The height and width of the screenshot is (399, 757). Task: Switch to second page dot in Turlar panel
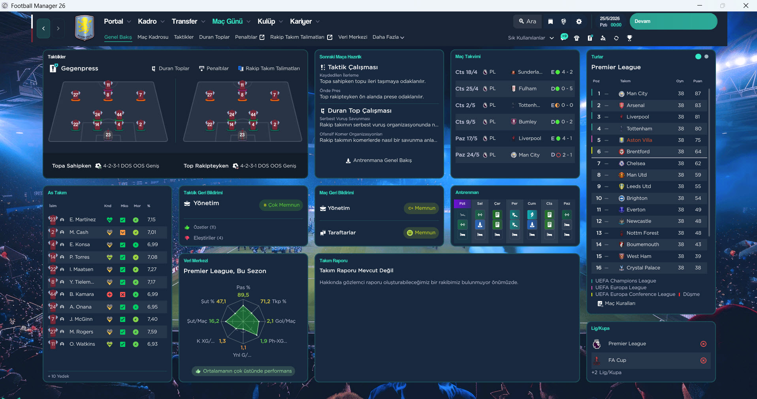706,56
